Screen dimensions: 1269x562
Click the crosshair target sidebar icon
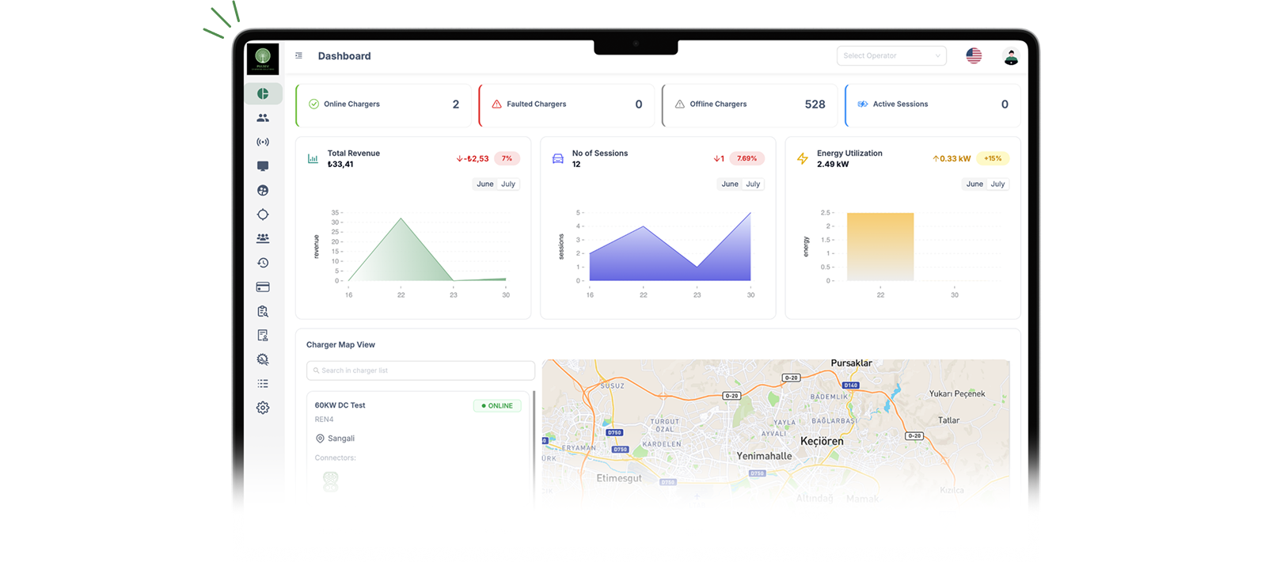[x=263, y=215]
